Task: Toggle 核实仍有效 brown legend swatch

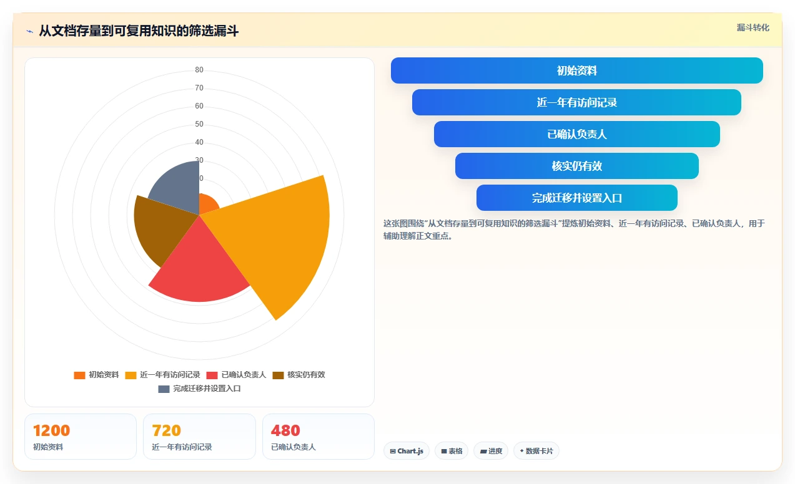Action: point(278,375)
